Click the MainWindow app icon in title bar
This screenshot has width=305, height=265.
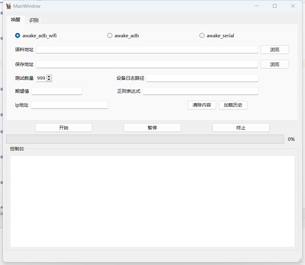pos(9,6)
